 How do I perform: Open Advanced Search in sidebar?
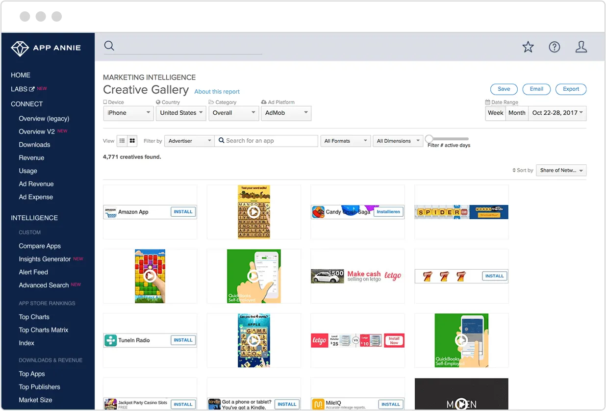click(44, 285)
